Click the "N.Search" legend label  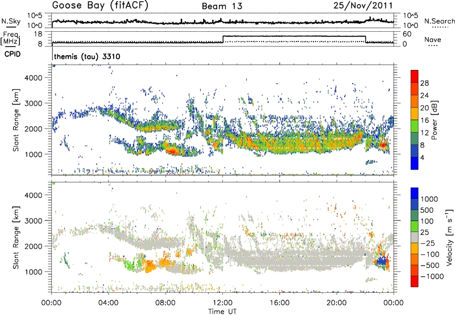[439, 21]
